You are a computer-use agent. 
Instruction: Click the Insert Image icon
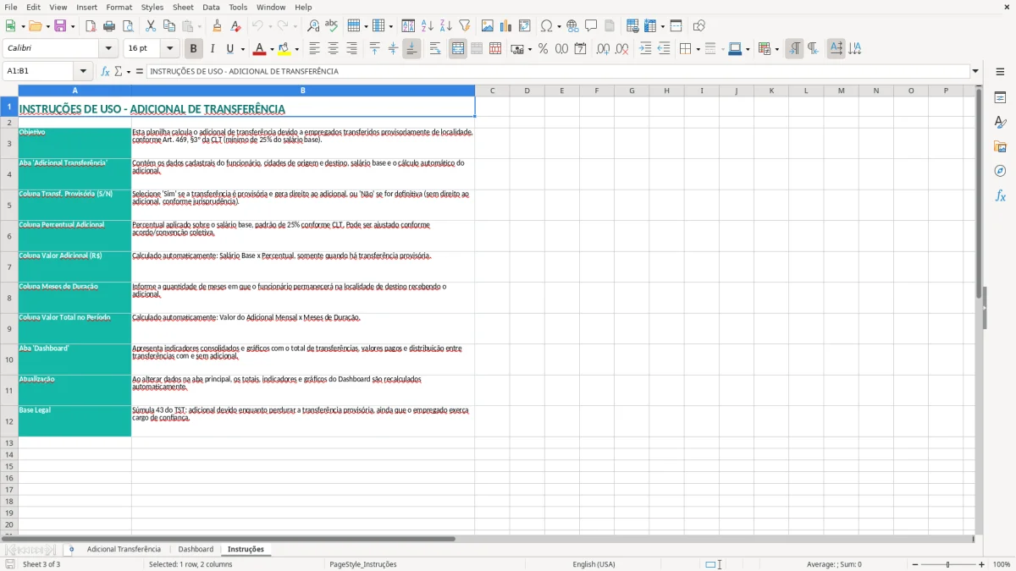488,26
